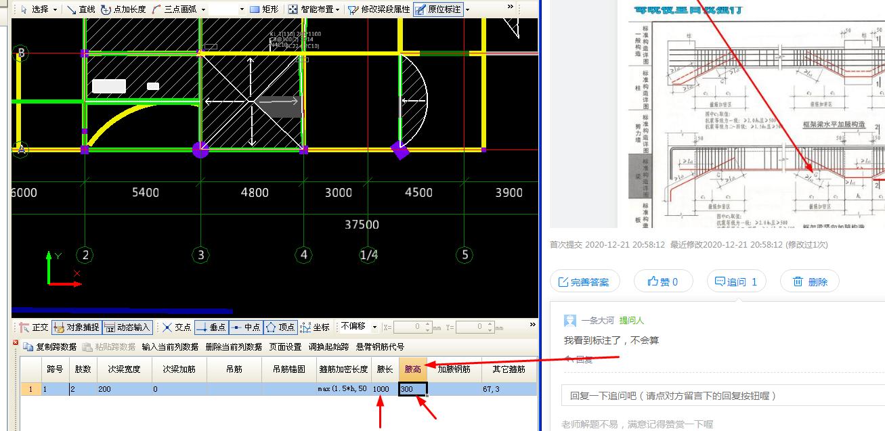Click the 智能布置 smart layout tool
The image size is (885, 431).
310,9
